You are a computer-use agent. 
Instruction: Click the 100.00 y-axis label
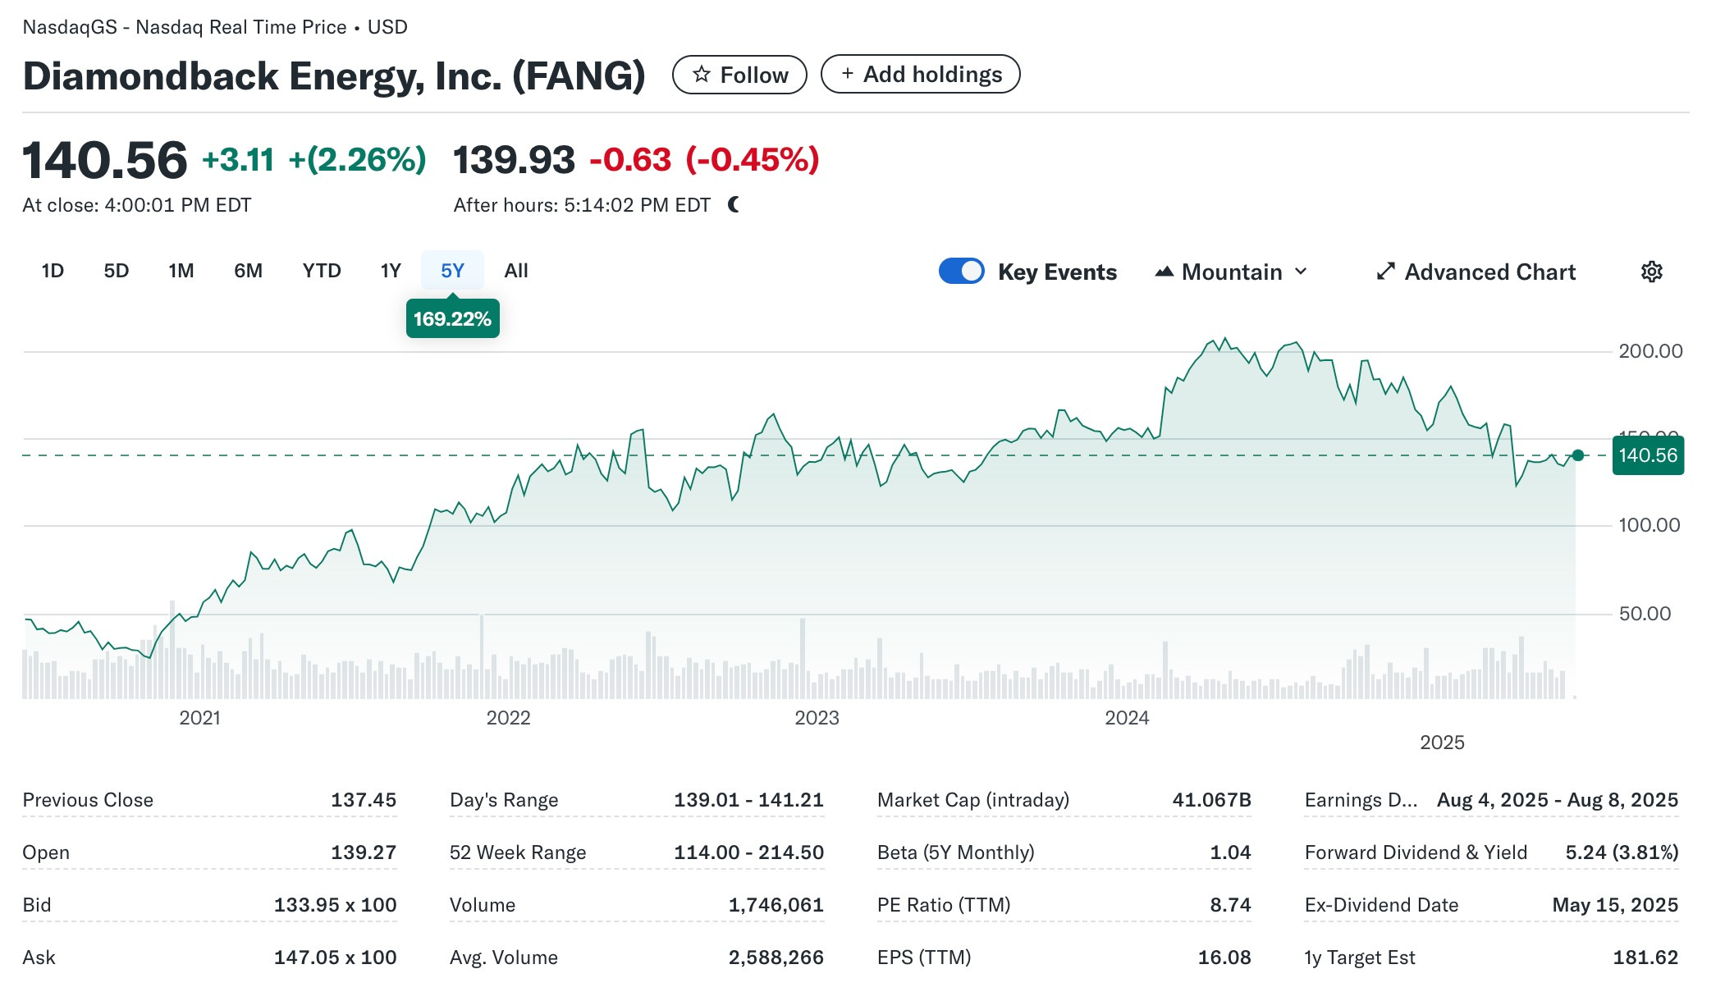pos(1650,525)
